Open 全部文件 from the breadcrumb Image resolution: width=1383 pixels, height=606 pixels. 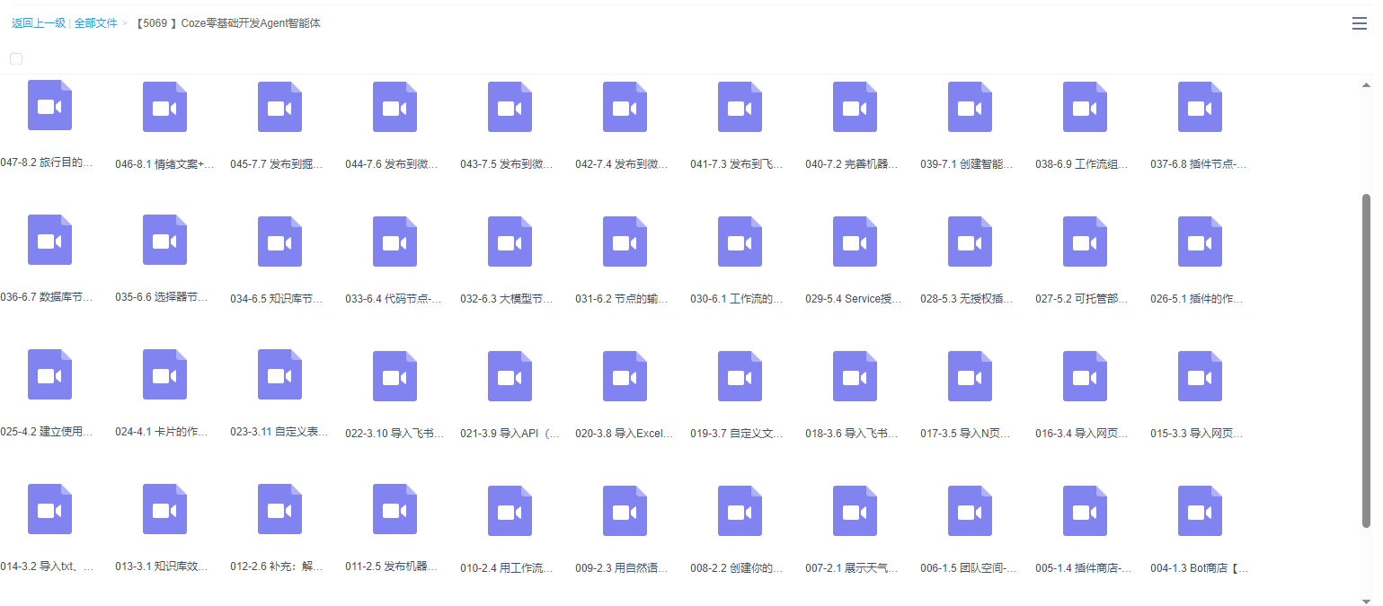tap(94, 23)
